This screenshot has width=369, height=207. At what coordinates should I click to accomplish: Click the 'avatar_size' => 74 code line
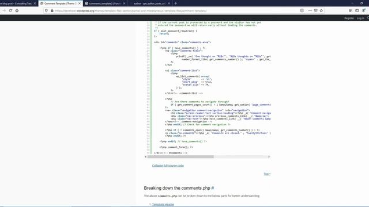196,85
